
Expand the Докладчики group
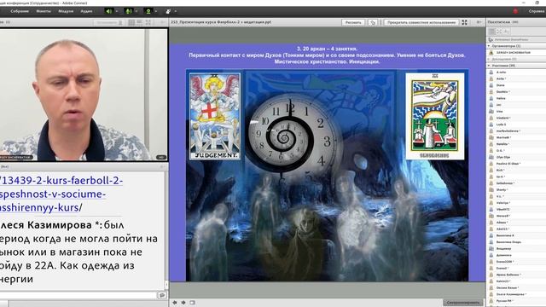[489, 59]
